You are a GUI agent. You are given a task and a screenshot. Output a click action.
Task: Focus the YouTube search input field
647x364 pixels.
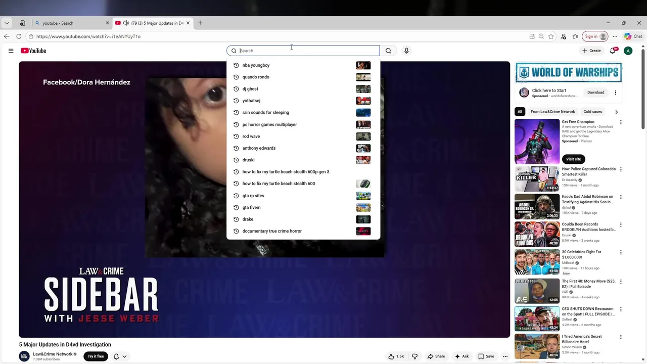[x=303, y=51]
